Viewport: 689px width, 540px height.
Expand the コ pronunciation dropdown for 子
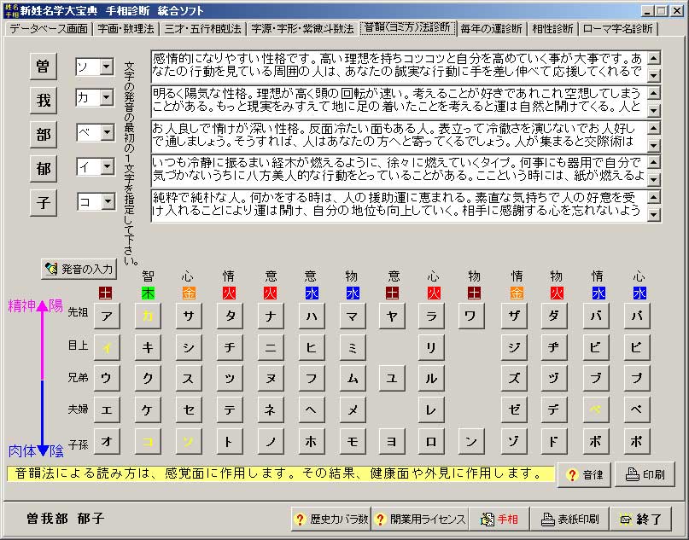coord(107,201)
